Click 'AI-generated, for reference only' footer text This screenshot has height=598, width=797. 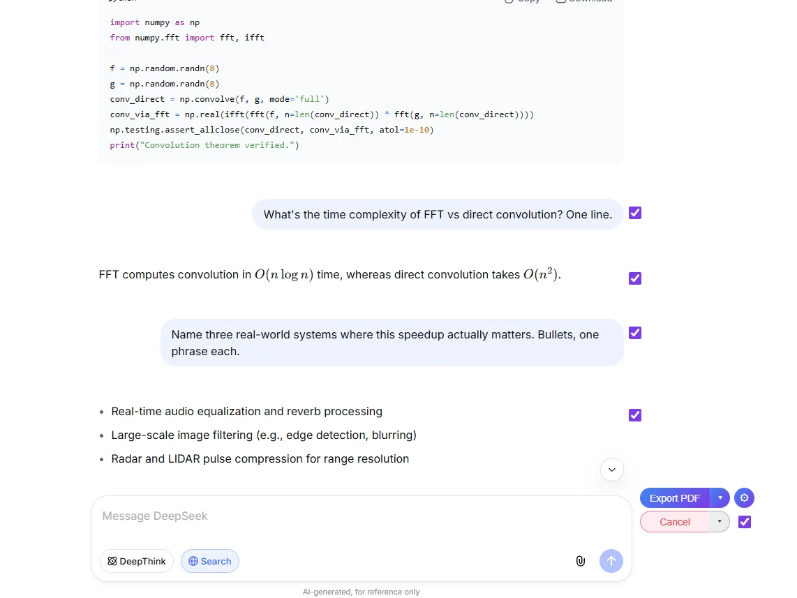tap(361, 592)
